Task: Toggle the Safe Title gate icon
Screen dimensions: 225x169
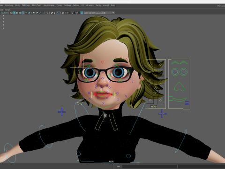Action: point(7,13)
